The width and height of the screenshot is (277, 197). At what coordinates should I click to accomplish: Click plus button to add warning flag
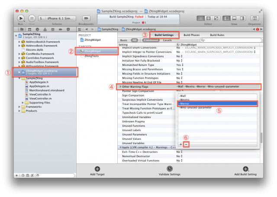tap(180, 144)
